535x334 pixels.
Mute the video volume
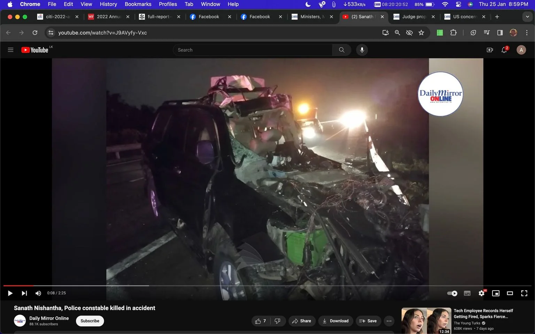click(38, 293)
